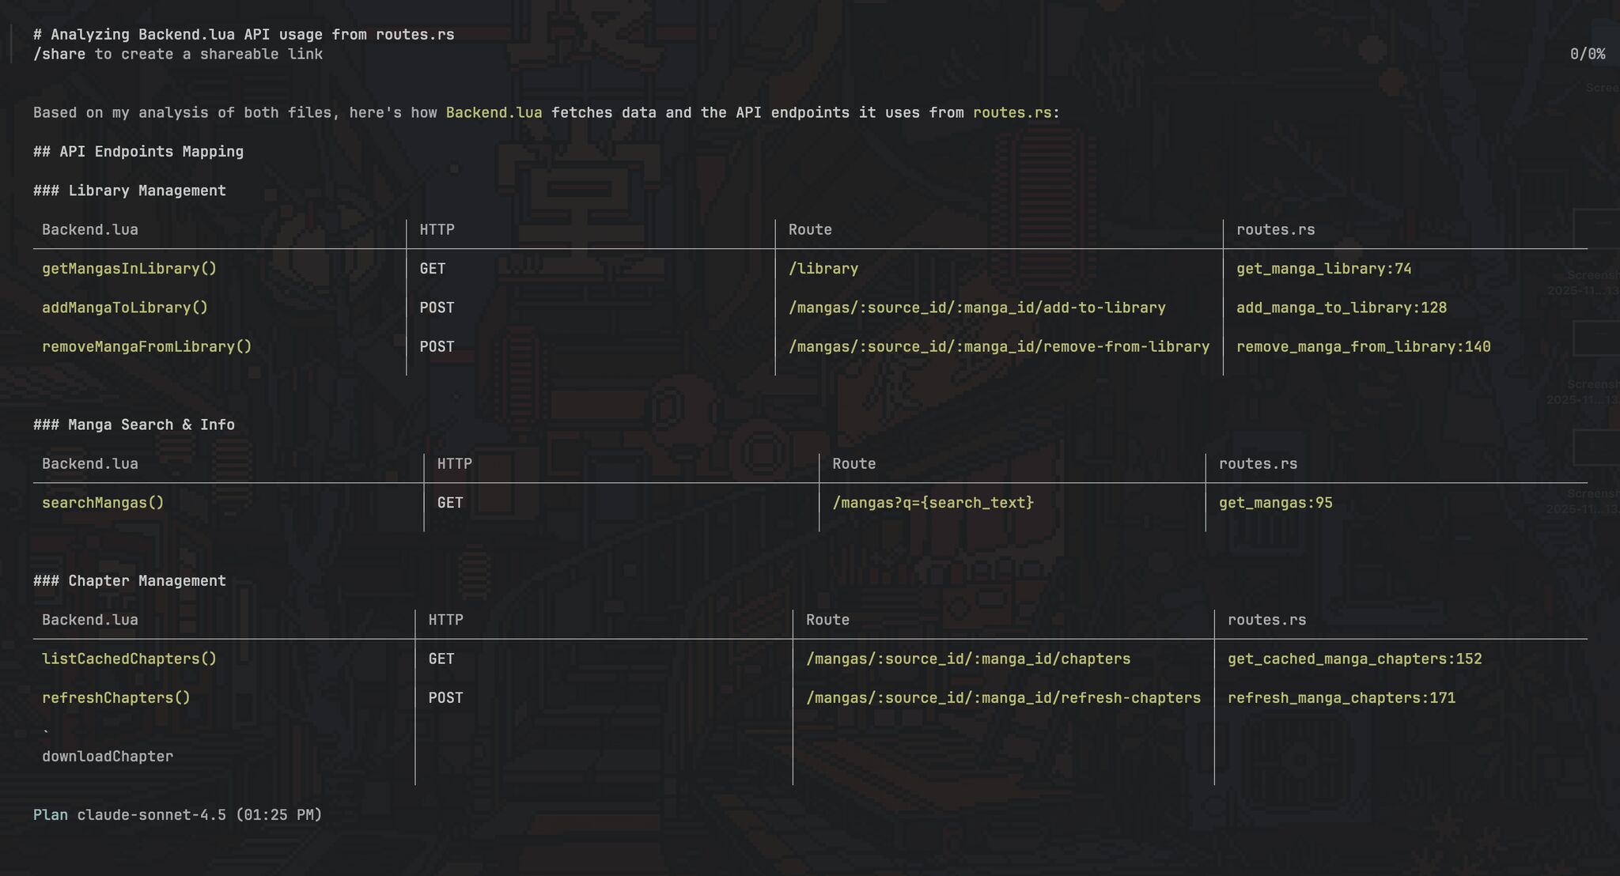This screenshot has width=1620, height=876.
Task: Click the Plan mode label
Action: [x=51, y=814]
